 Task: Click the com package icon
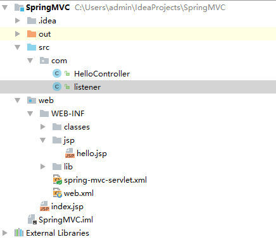click(x=44, y=61)
